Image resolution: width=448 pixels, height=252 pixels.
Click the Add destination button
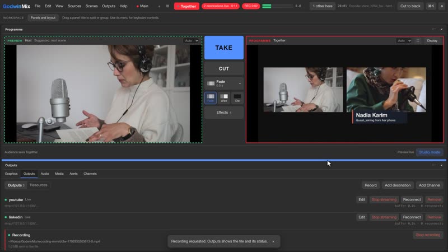(x=398, y=185)
